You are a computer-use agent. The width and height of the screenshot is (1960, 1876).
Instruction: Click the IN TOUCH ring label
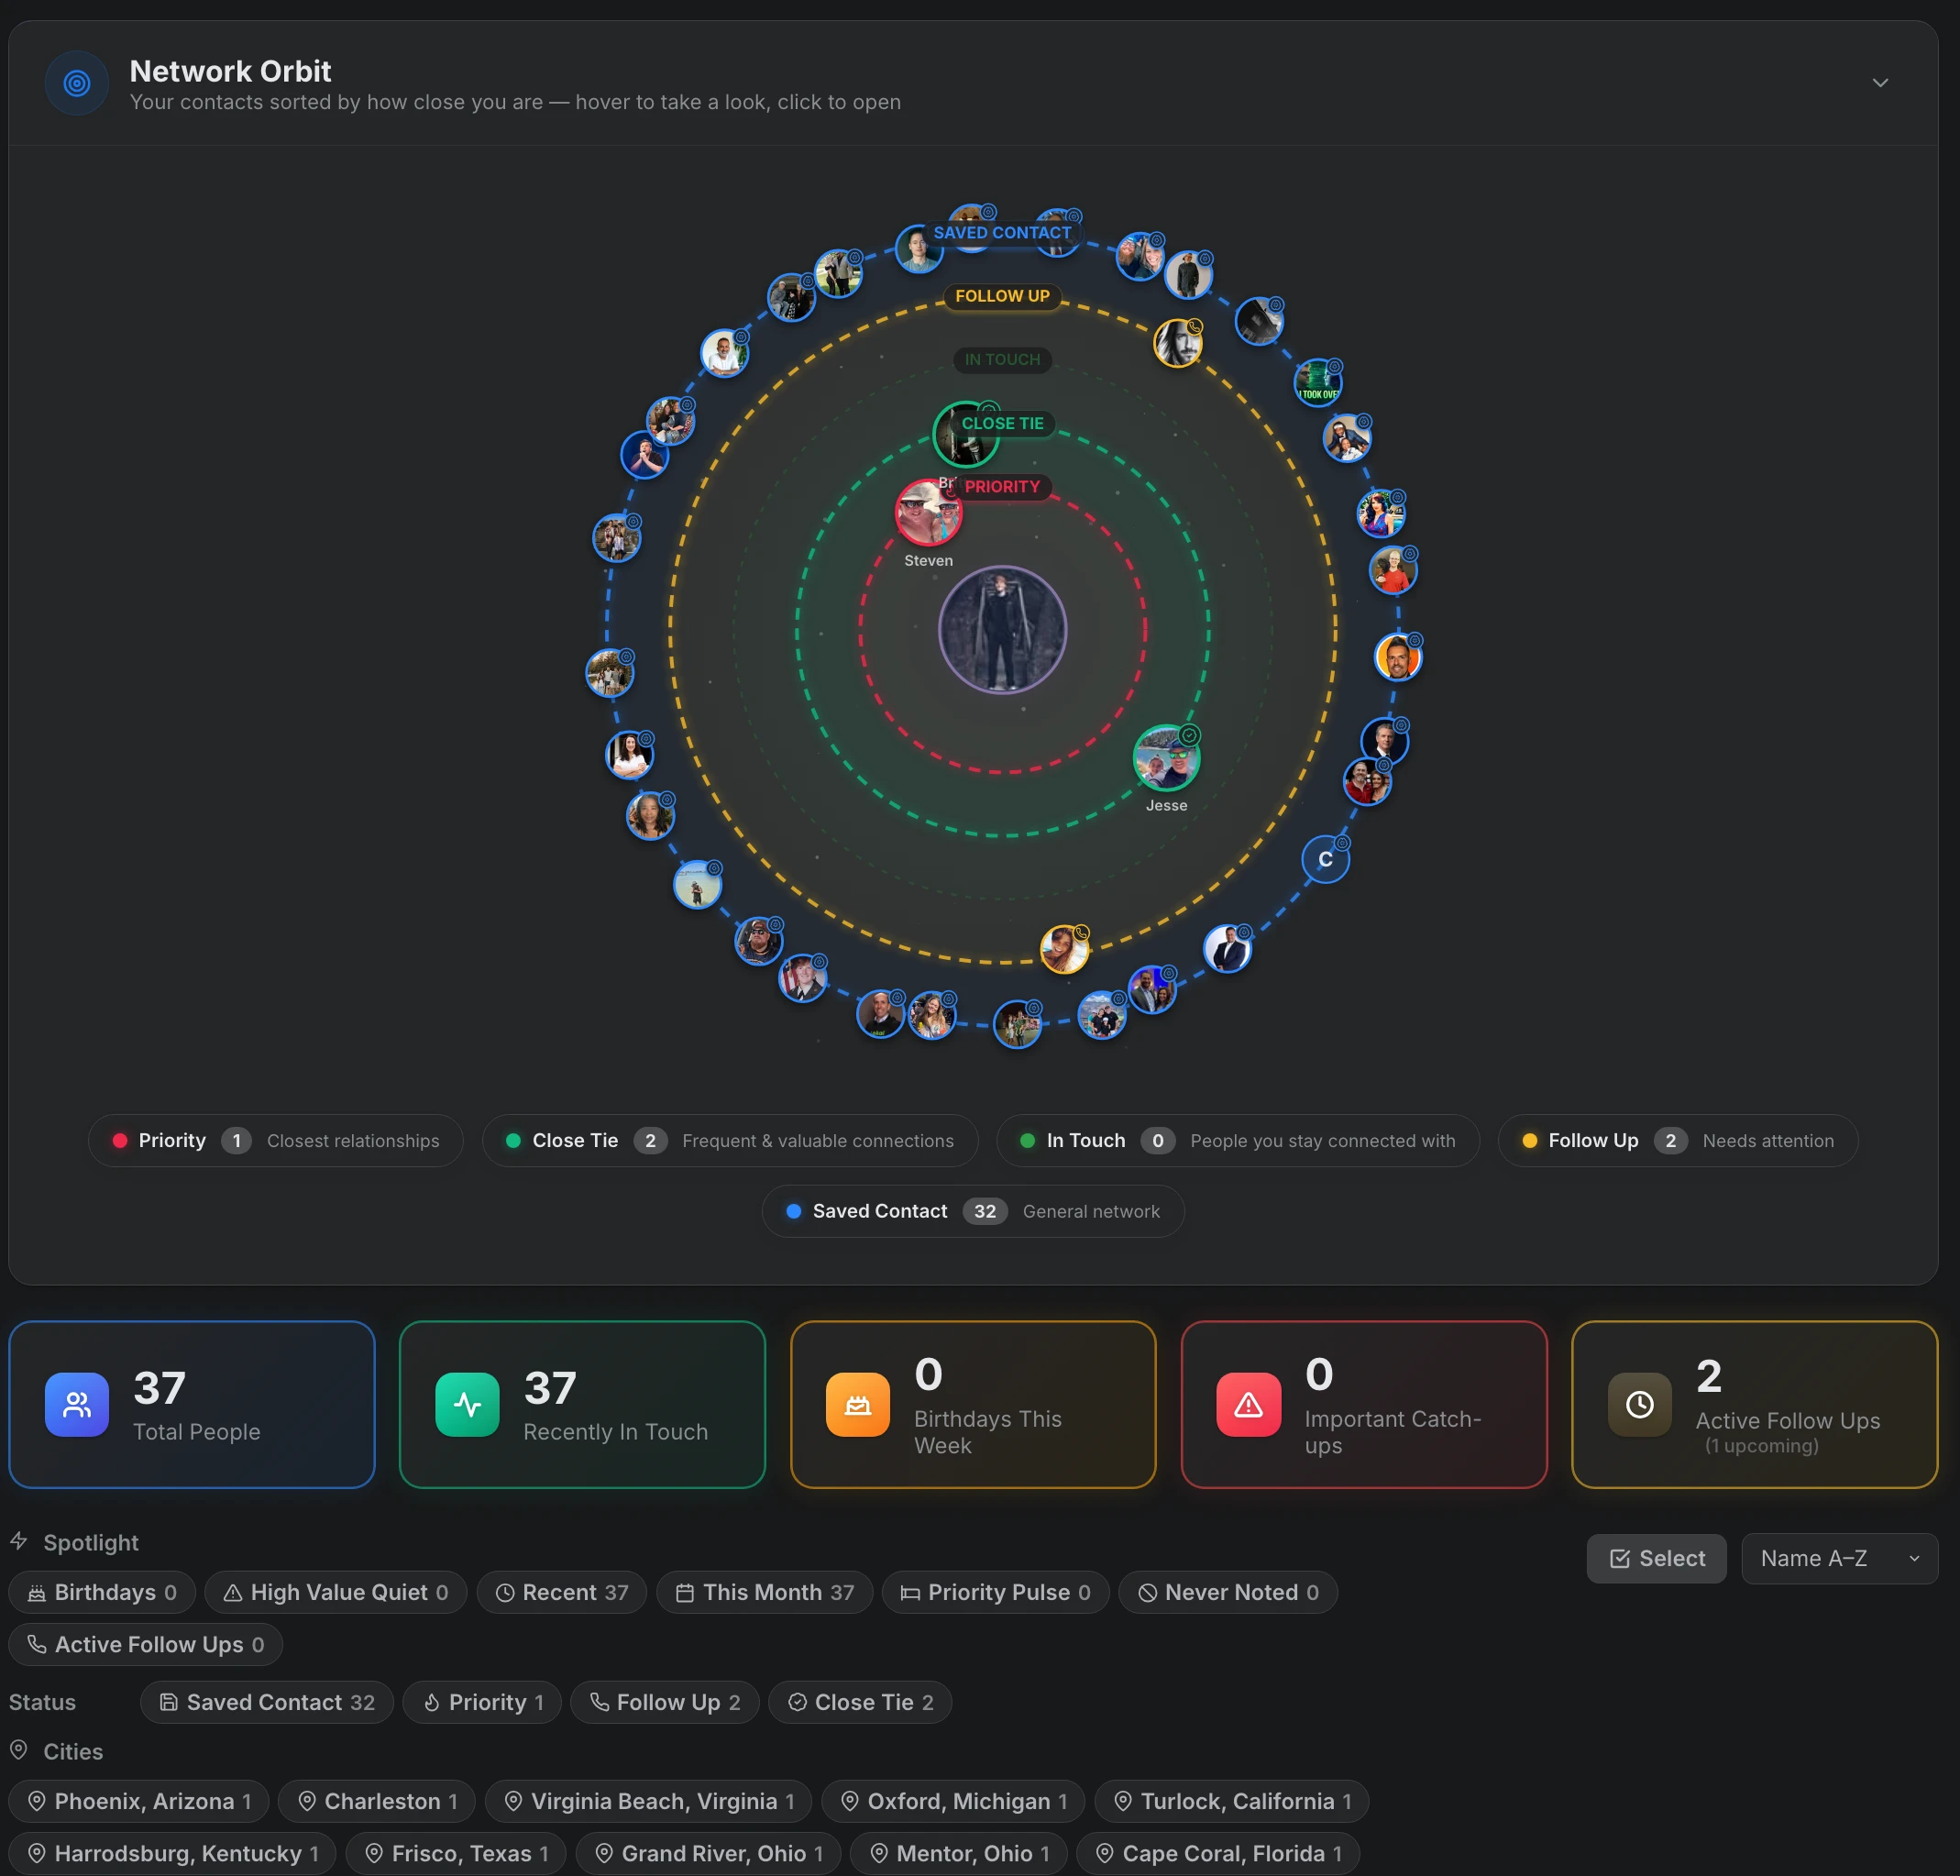point(1002,360)
